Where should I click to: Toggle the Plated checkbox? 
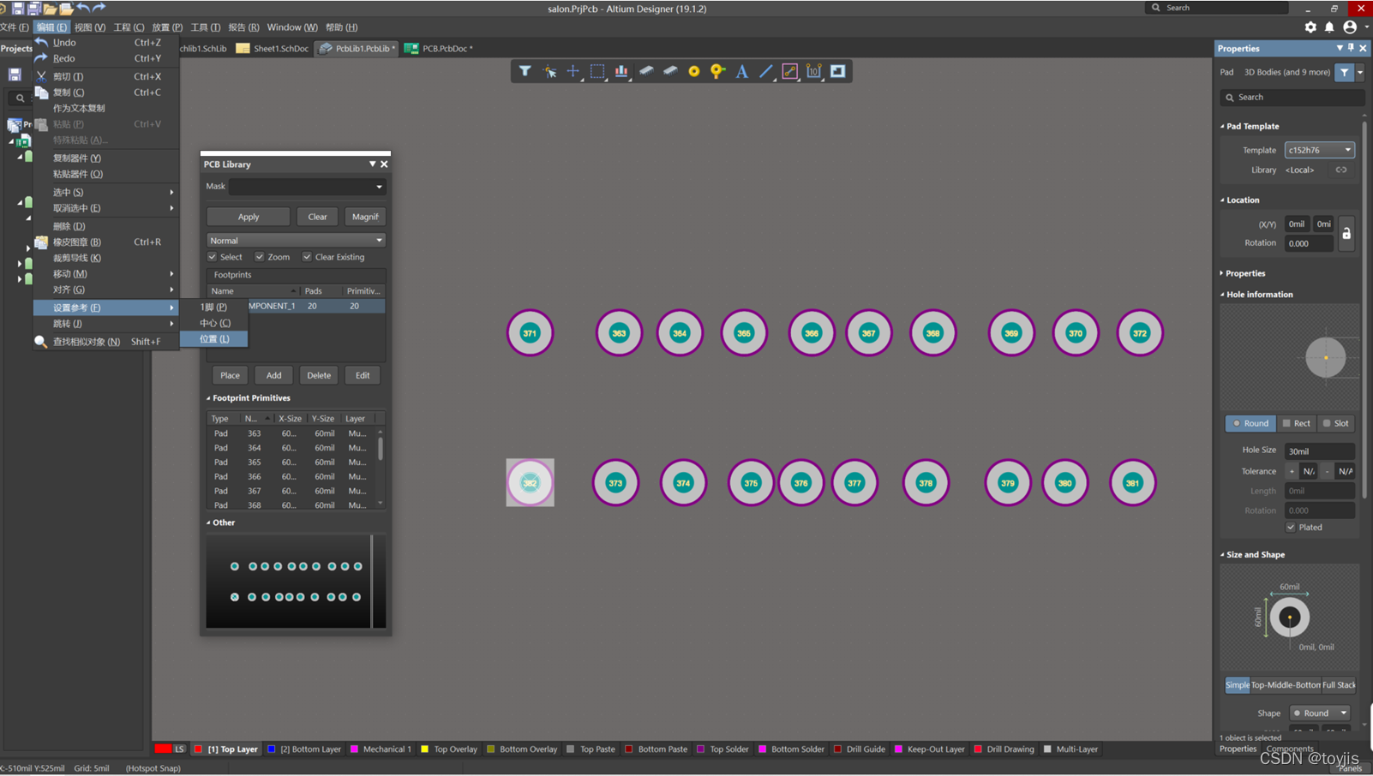(1291, 527)
